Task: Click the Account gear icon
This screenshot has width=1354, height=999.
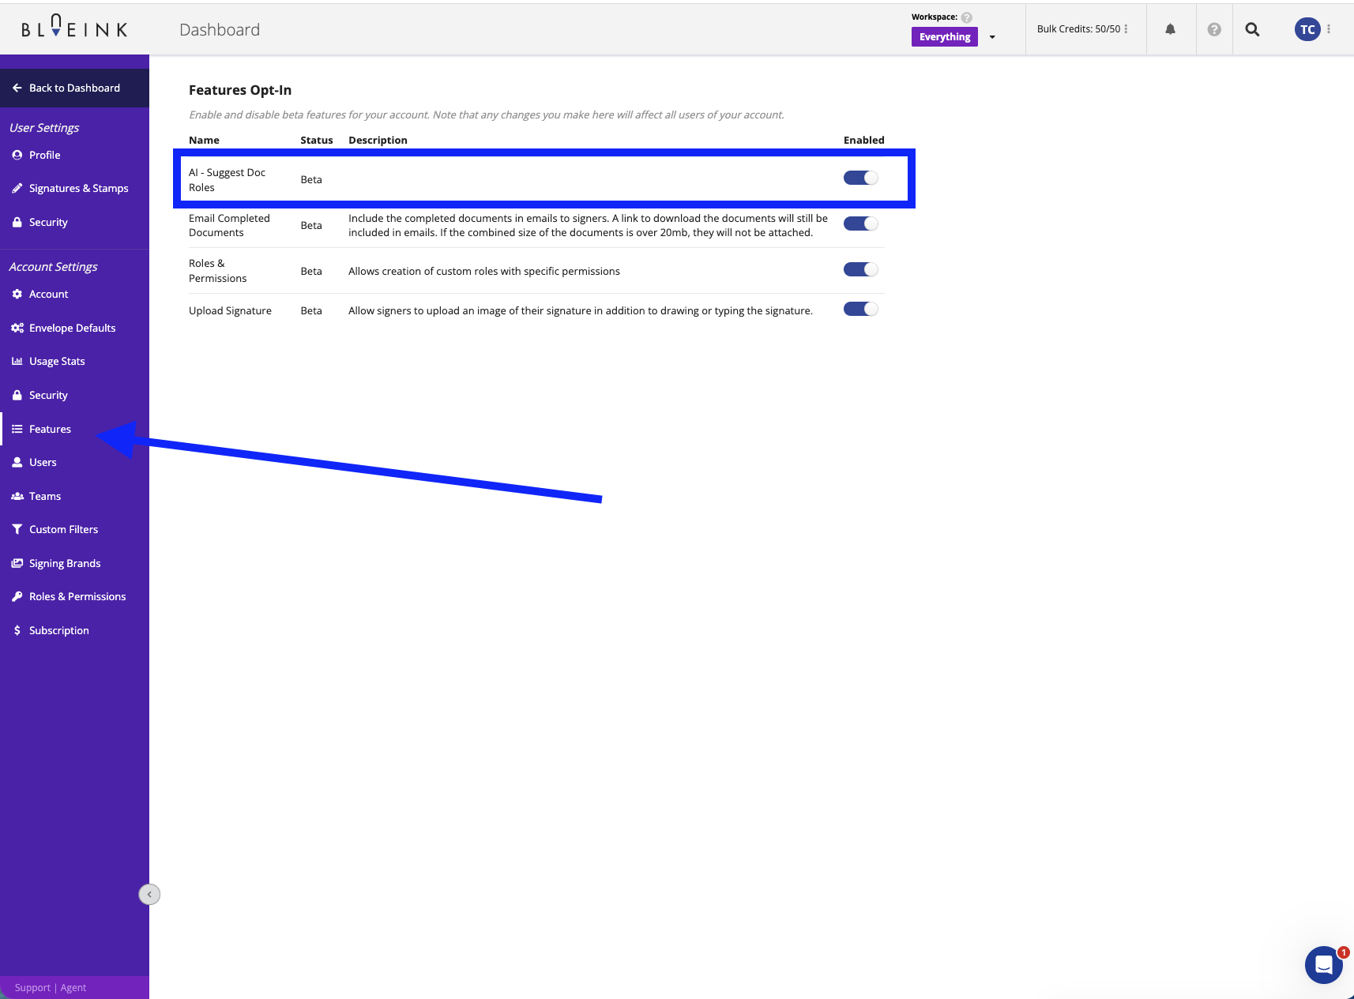Action: [17, 294]
